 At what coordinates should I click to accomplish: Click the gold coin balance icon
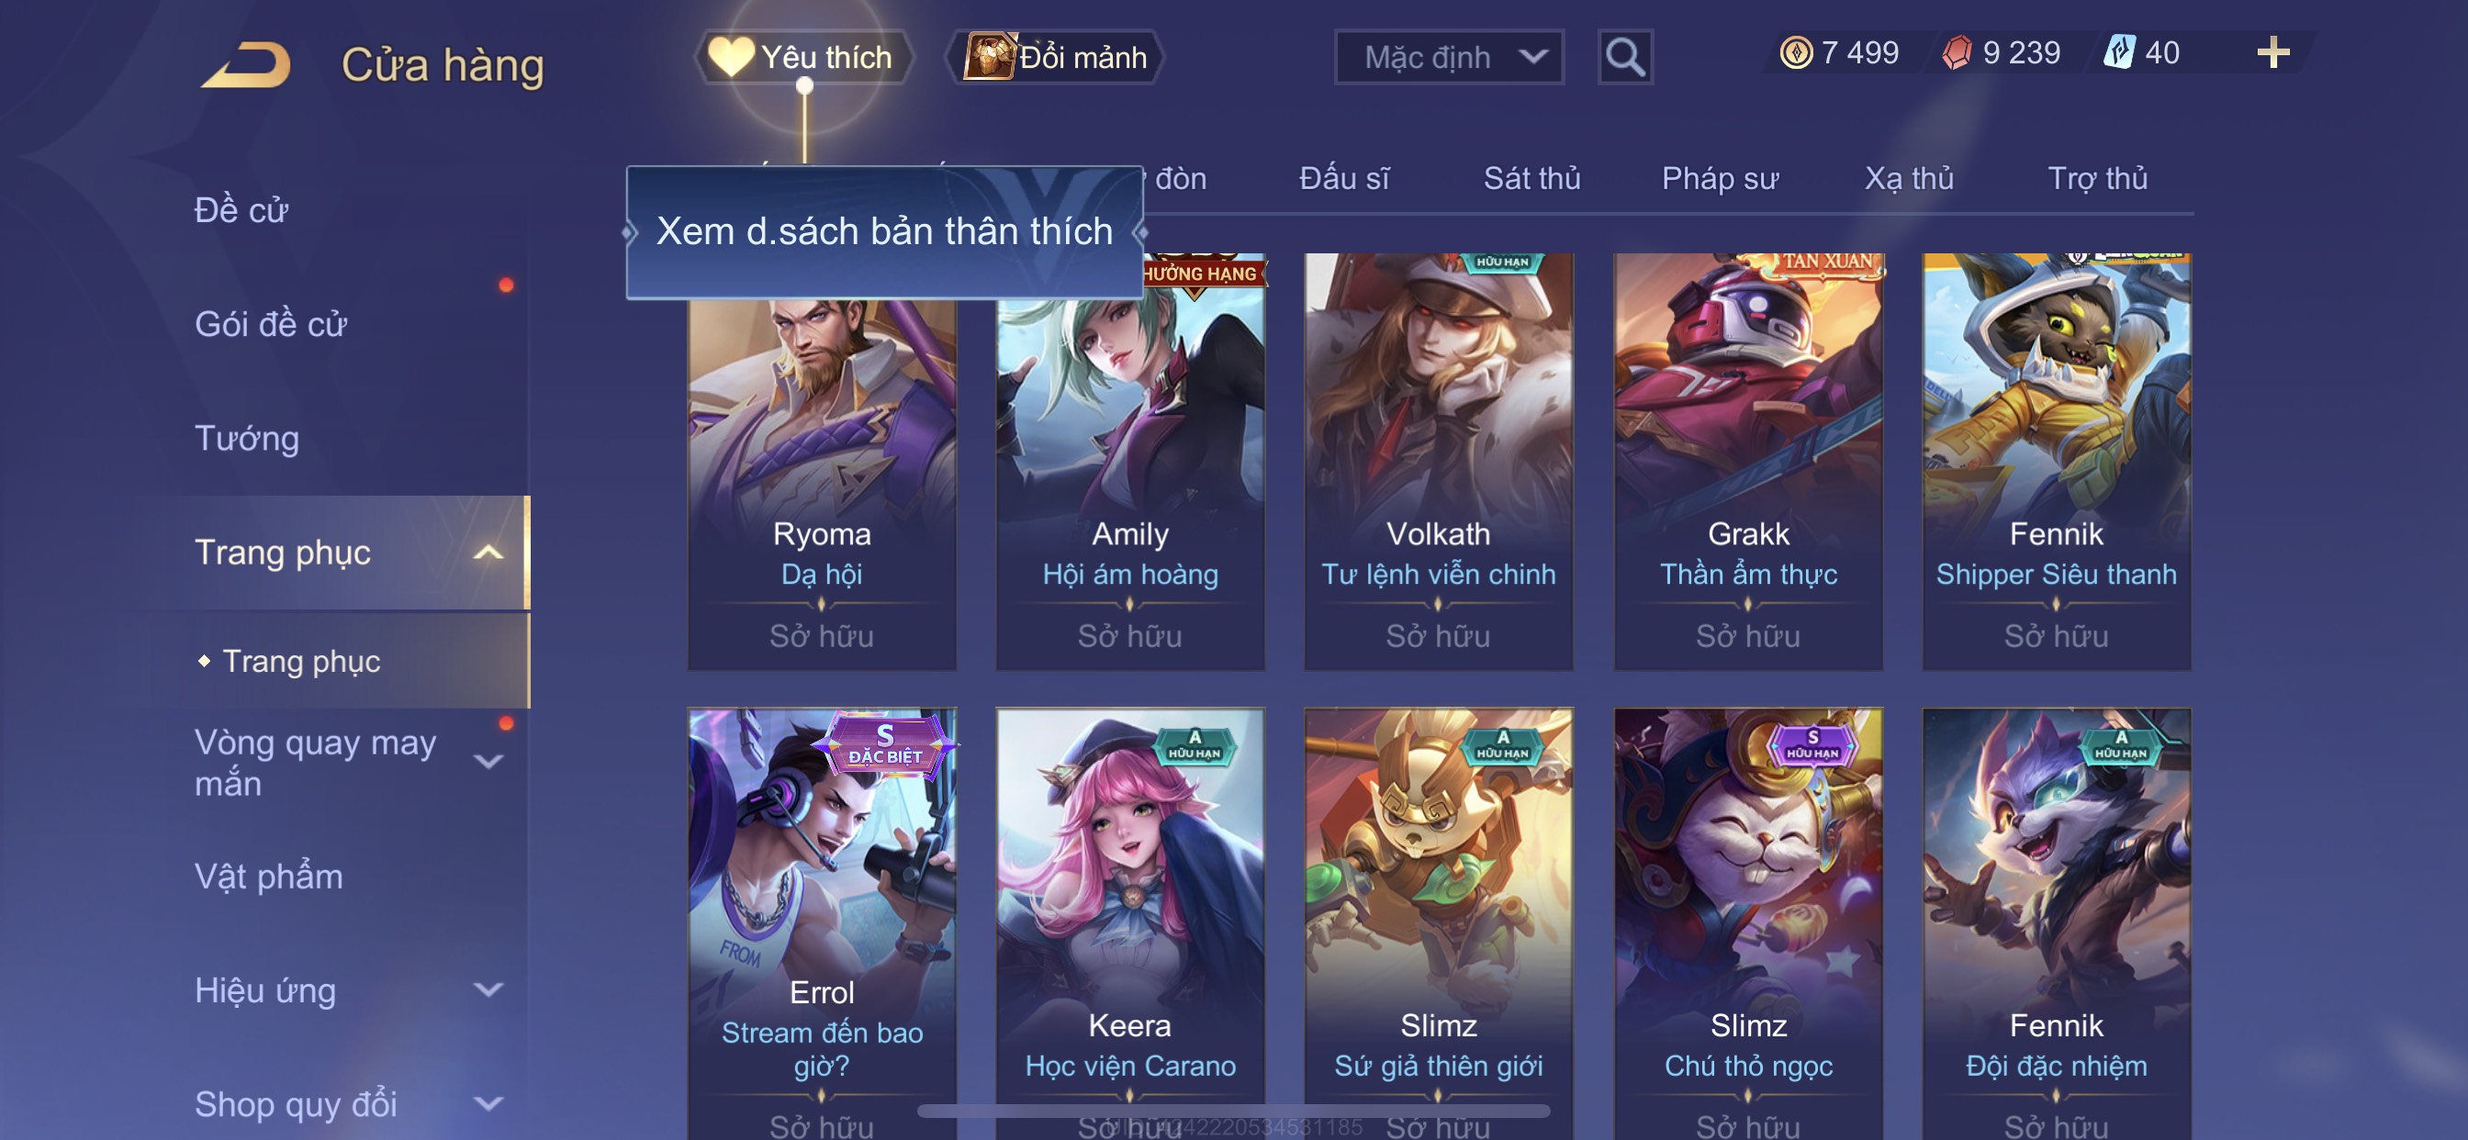click(x=1797, y=52)
